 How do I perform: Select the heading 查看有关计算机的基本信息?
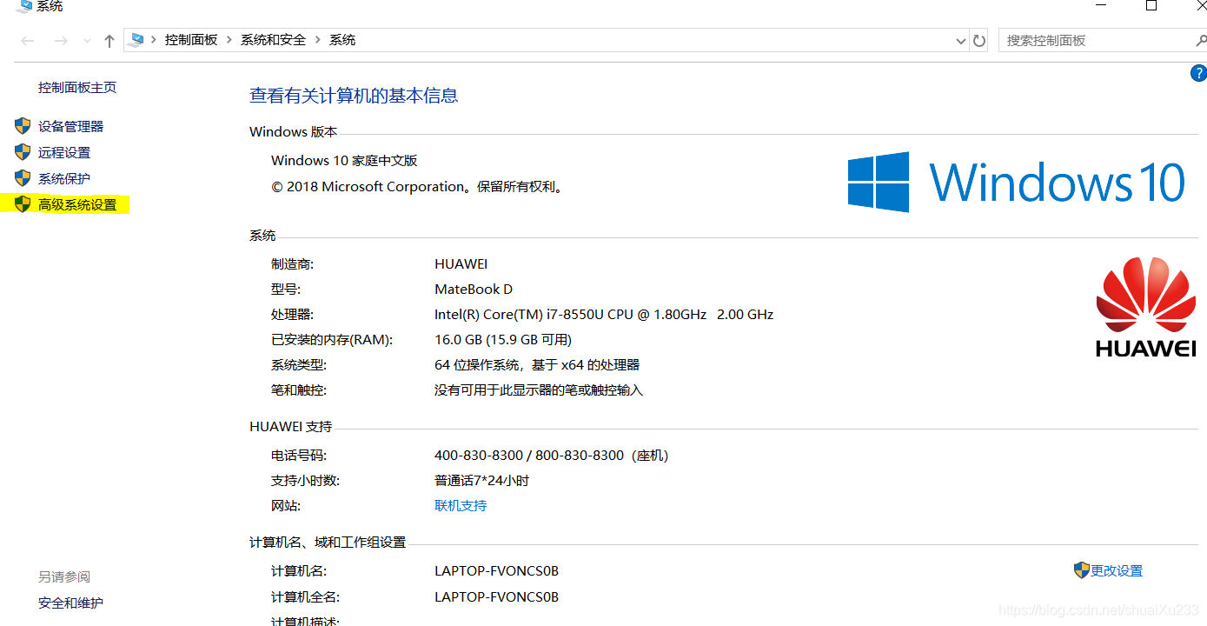click(354, 96)
